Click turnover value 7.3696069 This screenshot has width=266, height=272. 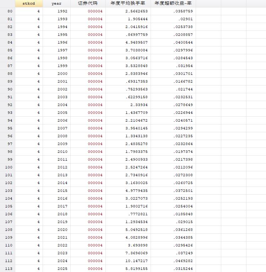[x=128, y=253]
